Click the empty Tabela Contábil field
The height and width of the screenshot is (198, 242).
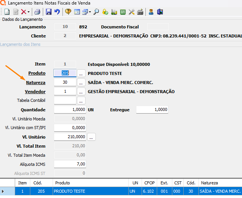pyautogui.click(x=65, y=100)
